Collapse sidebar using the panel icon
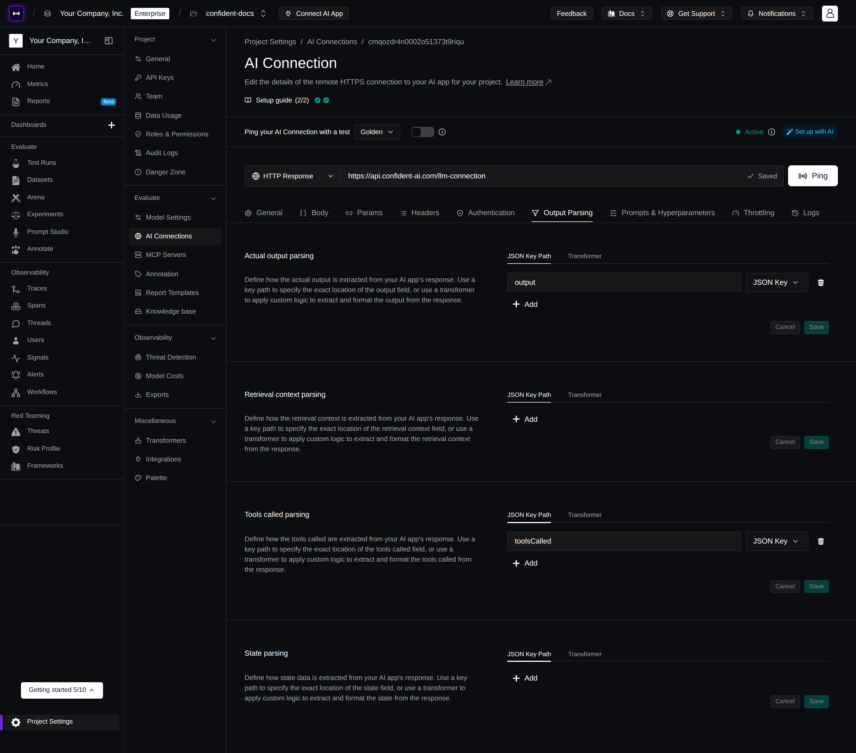The image size is (856, 753). [x=108, y=41]
